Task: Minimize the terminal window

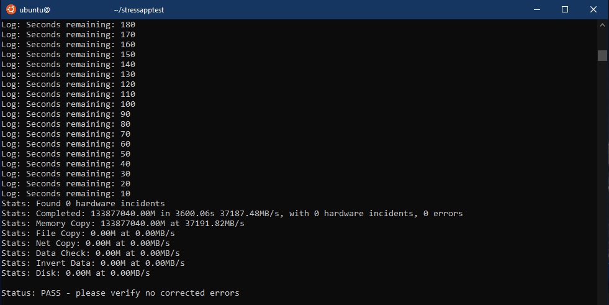Action: tap(537, 9)
